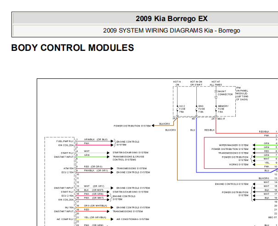The width and height of the screenshot is (278, 226).
Task: Click the 'YEL (OR GRY/BLK)' wire color
Action: [x=95, y=217]
